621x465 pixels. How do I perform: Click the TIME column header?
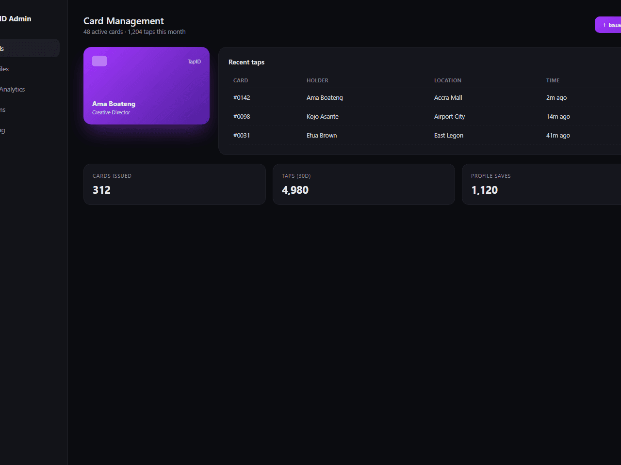coord(553,80)
